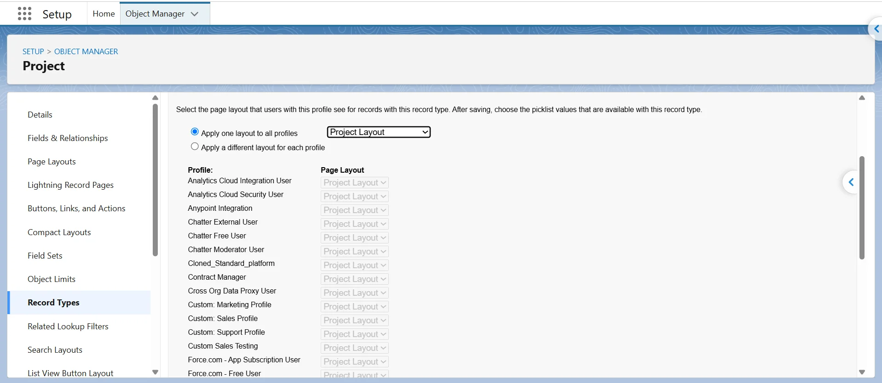Open the main Project Layout dropdown
This screenshot has width=882, height=383.
(379, 132)
